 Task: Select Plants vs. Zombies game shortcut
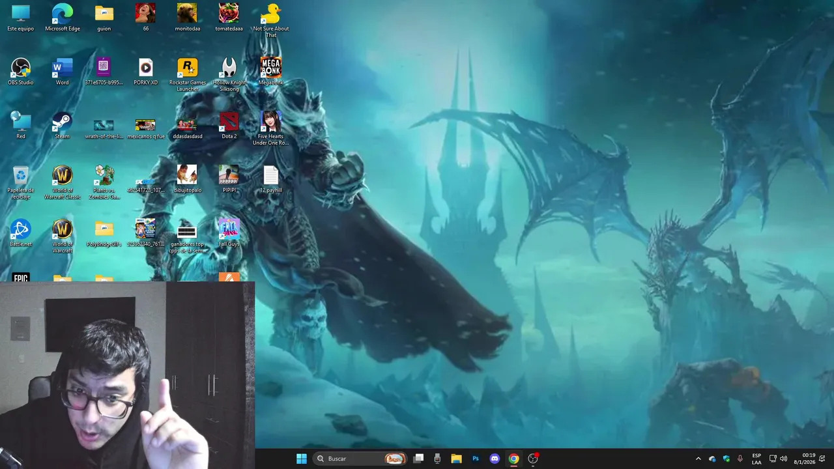pos(104,182)
